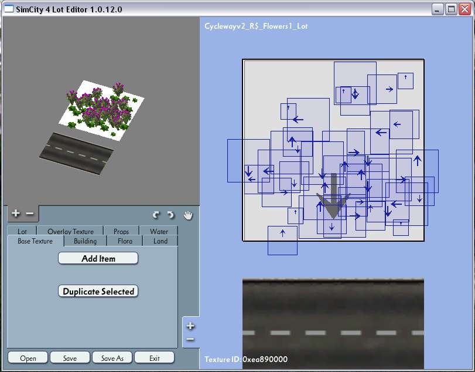
Task: Select the Base Texture tab
Action: (x=35, y=241)
